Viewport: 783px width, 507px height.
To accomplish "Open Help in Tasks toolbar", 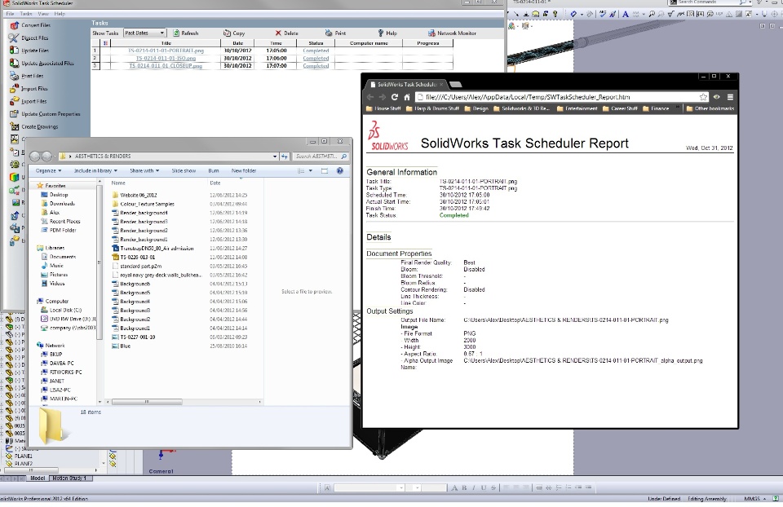I will click(x=387, y=33).
